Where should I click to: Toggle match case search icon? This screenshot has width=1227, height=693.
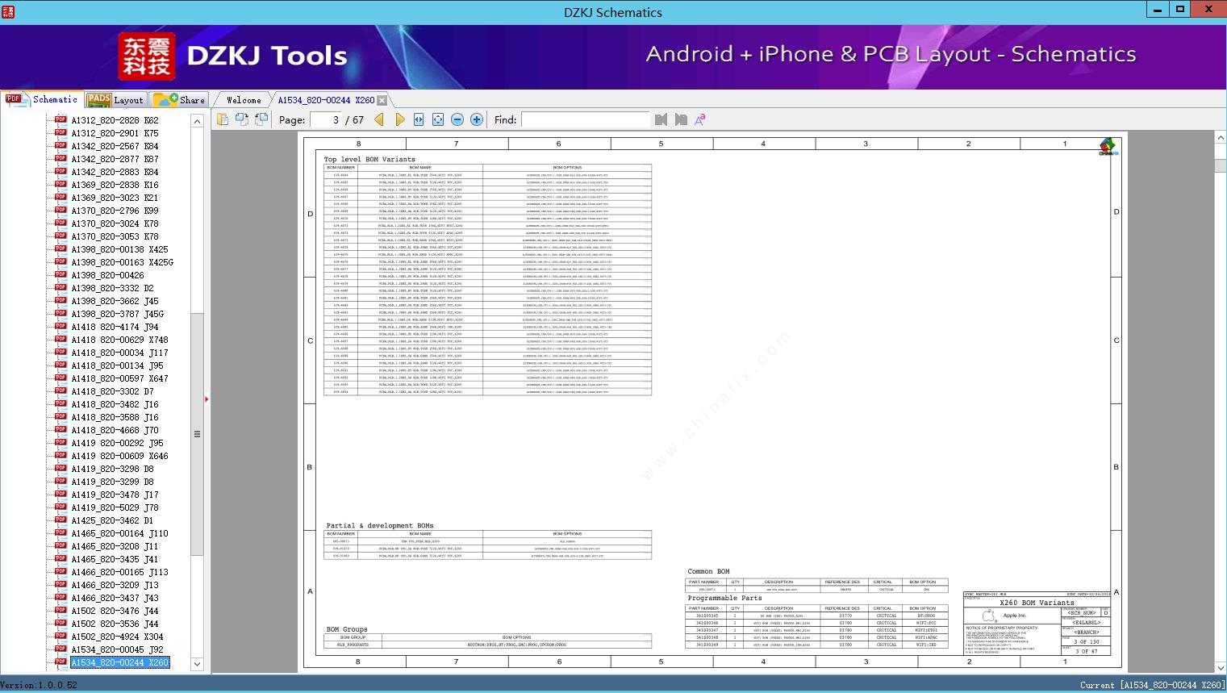coord(700,119)
